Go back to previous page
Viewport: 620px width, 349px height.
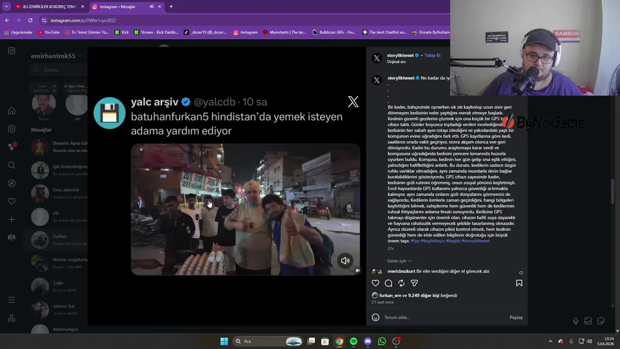click(7, 20)
